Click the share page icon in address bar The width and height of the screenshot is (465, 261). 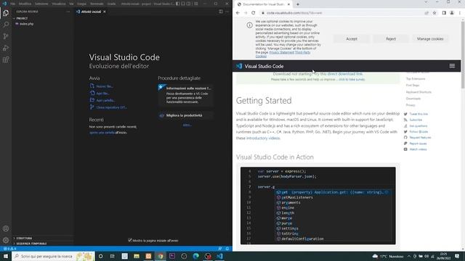(x=426, y=13)
